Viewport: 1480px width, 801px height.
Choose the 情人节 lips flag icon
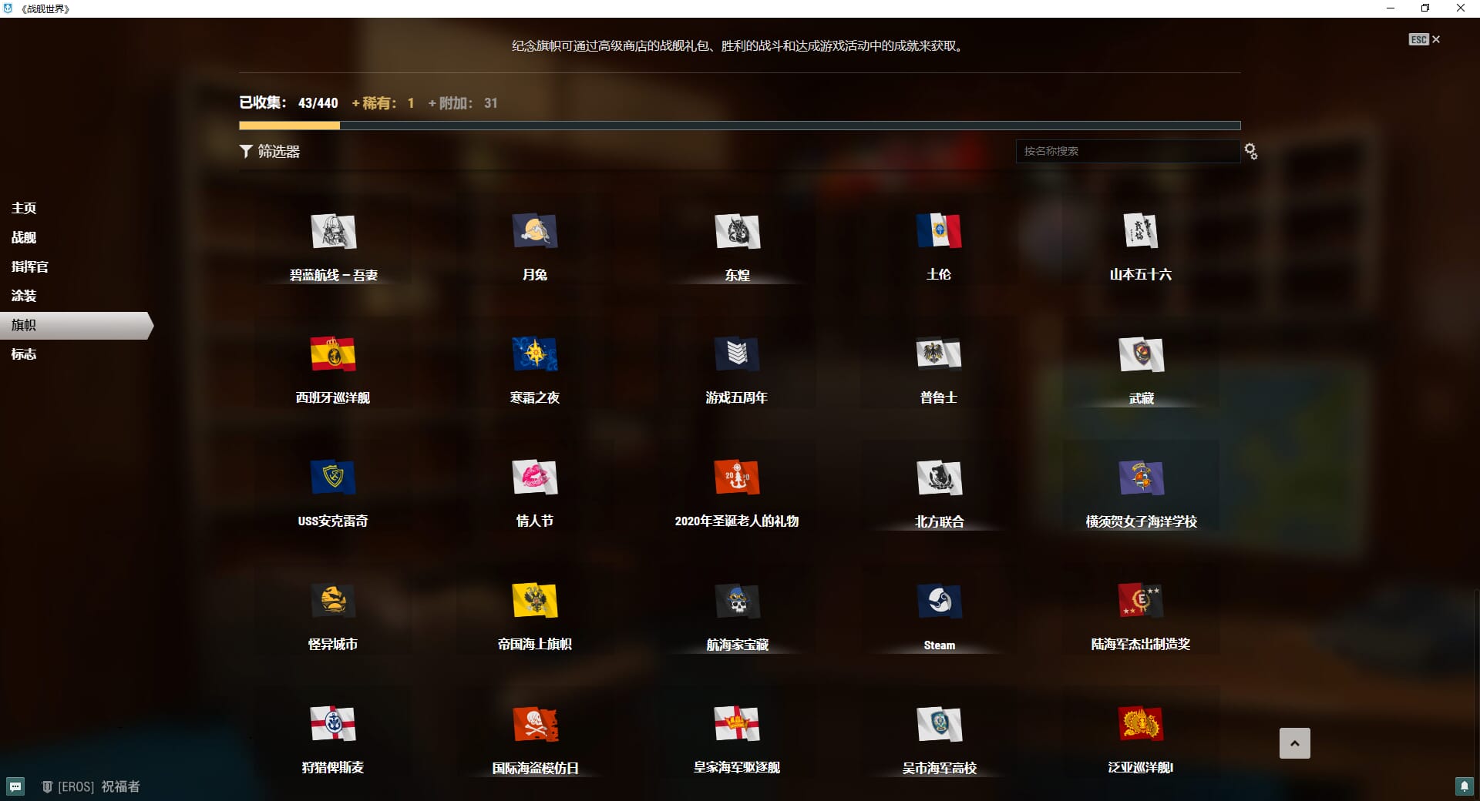tap(535, 478)
